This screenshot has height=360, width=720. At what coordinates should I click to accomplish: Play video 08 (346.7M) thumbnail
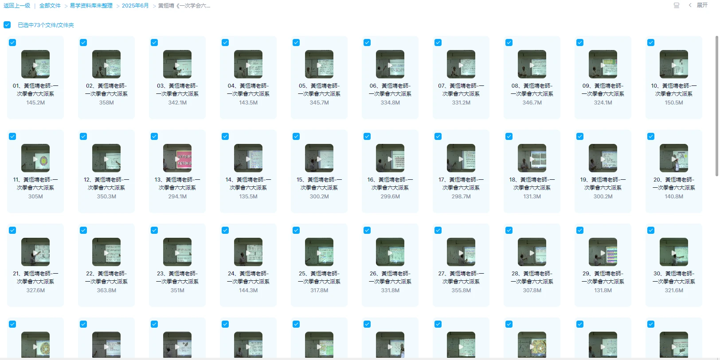pos(532,64)
